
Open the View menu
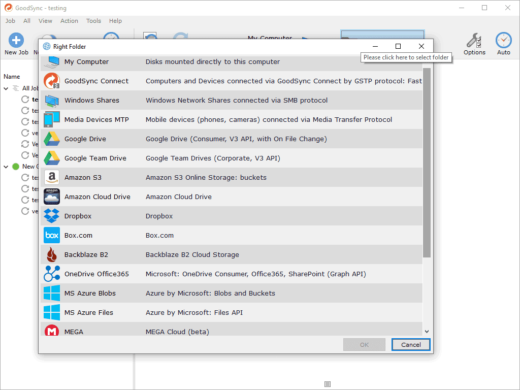point(45,21)
